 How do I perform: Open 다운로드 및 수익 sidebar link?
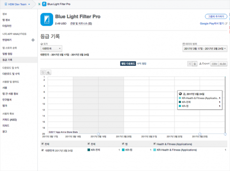(x=11, y=74)
